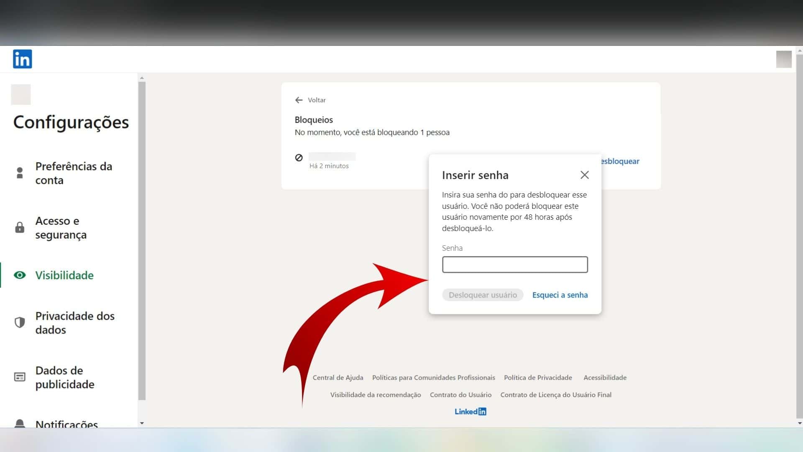Click the sidebar vertical scrollbar thumb

(x=142, y=241)
